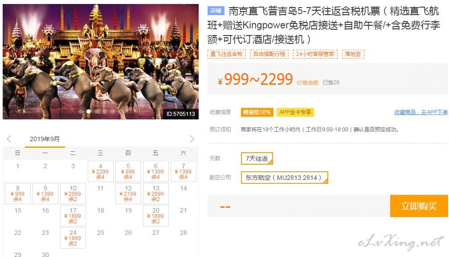Viewport: 449px width, 257px height.
Task: Select the 7天往返 days option
Action: click(257, 158)
